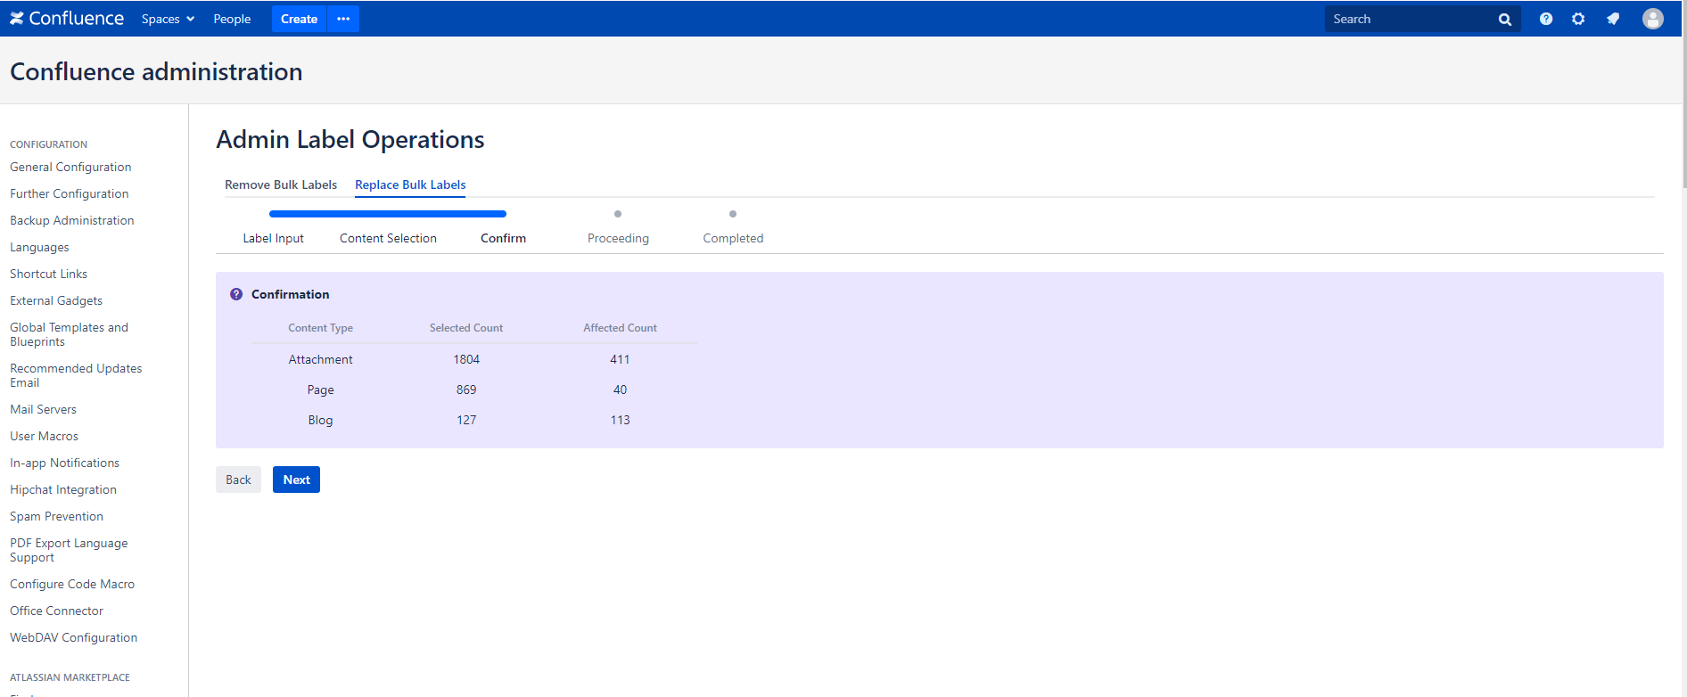Click Page selected count 869

click(x=466, y=389)
